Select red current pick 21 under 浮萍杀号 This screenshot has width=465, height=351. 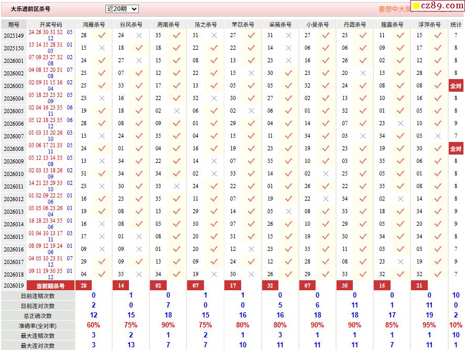click(419, 286)
